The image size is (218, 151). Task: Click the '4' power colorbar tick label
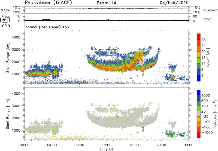point(202,75)
